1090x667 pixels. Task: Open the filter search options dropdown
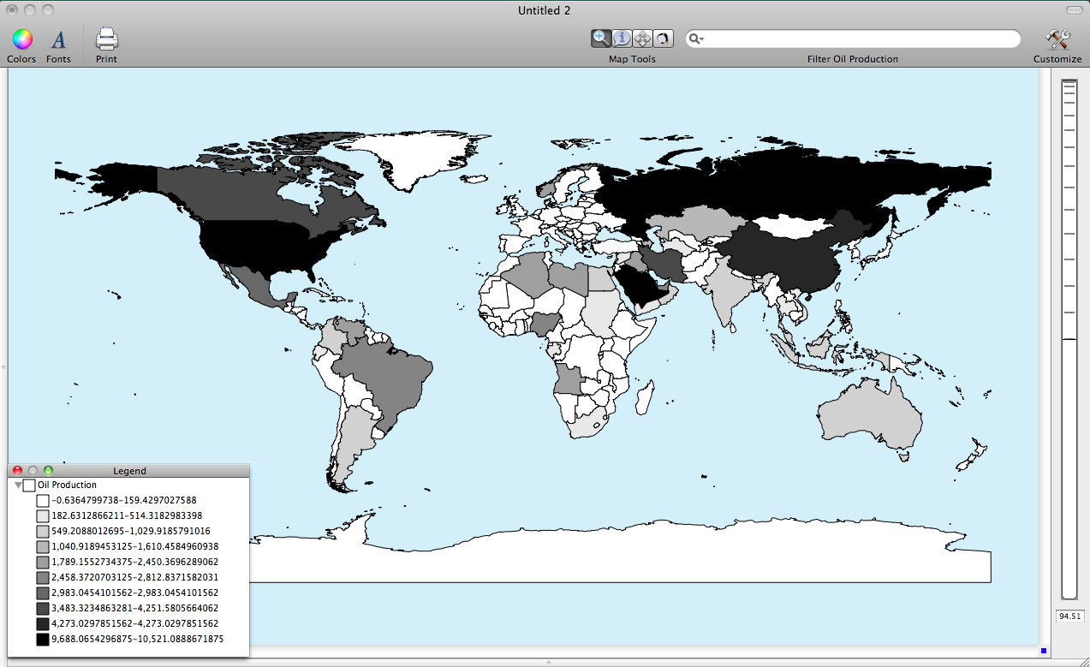pos(697,39)
